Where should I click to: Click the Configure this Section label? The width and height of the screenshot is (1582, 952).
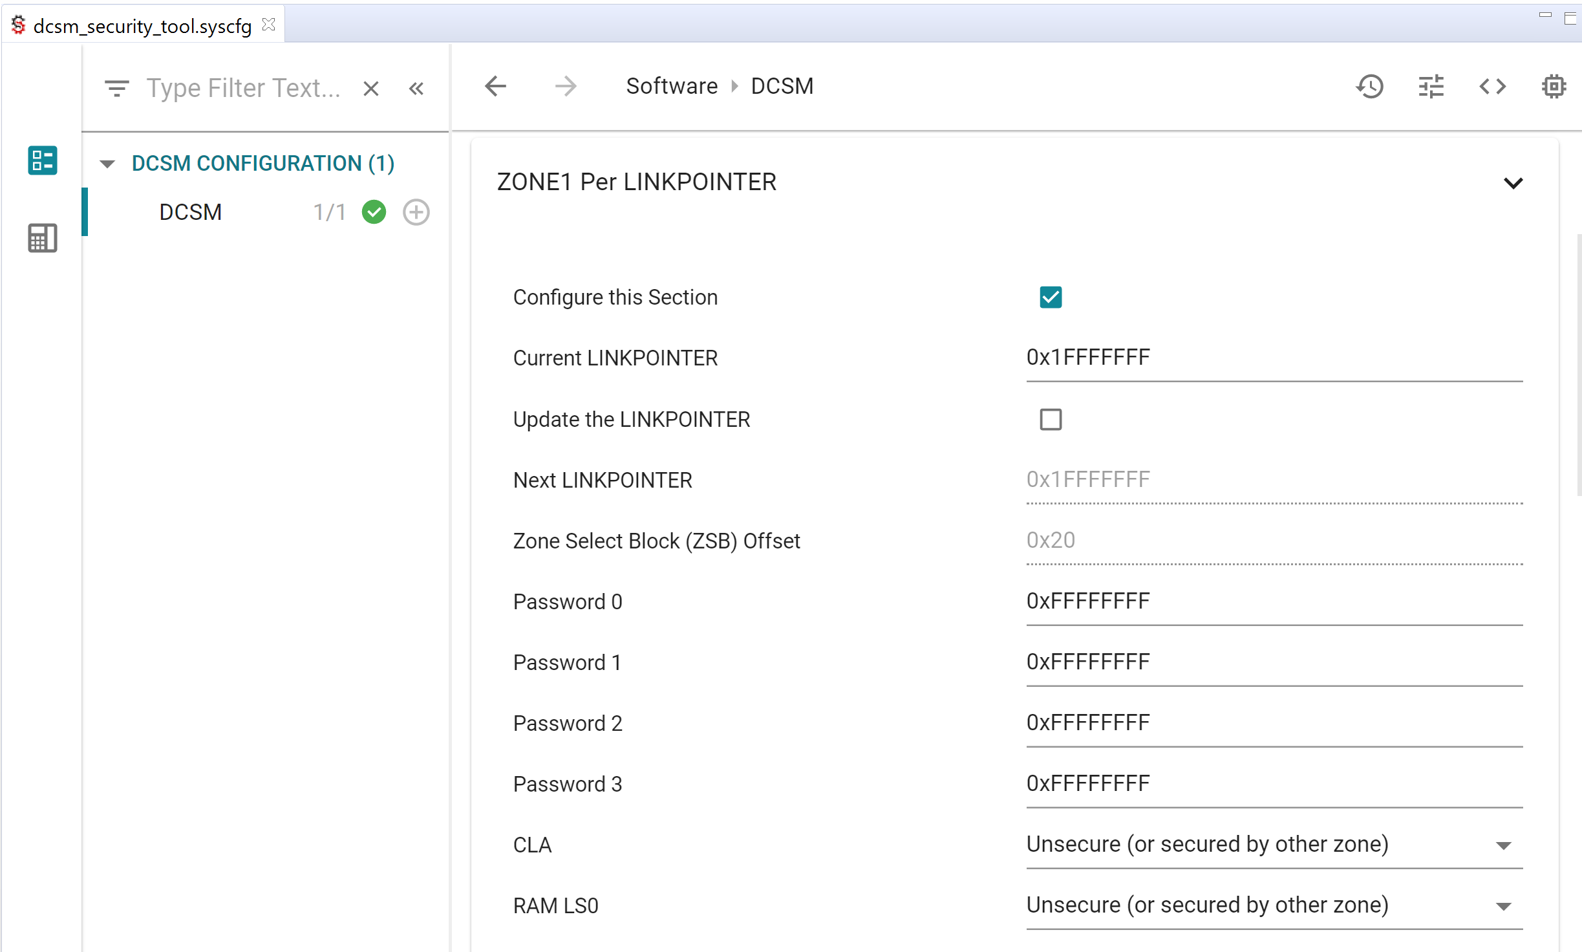click(615, 297)
